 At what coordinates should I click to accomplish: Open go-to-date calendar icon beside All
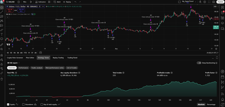pyautogui.click(x=40, y=53)
